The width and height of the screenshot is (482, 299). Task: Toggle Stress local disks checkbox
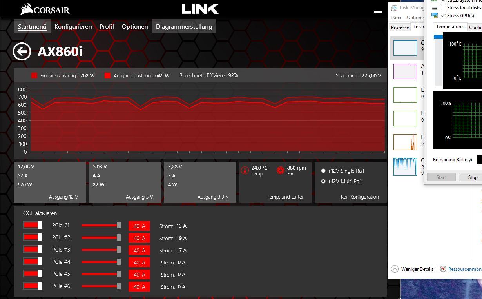click(x=443, y=7)
